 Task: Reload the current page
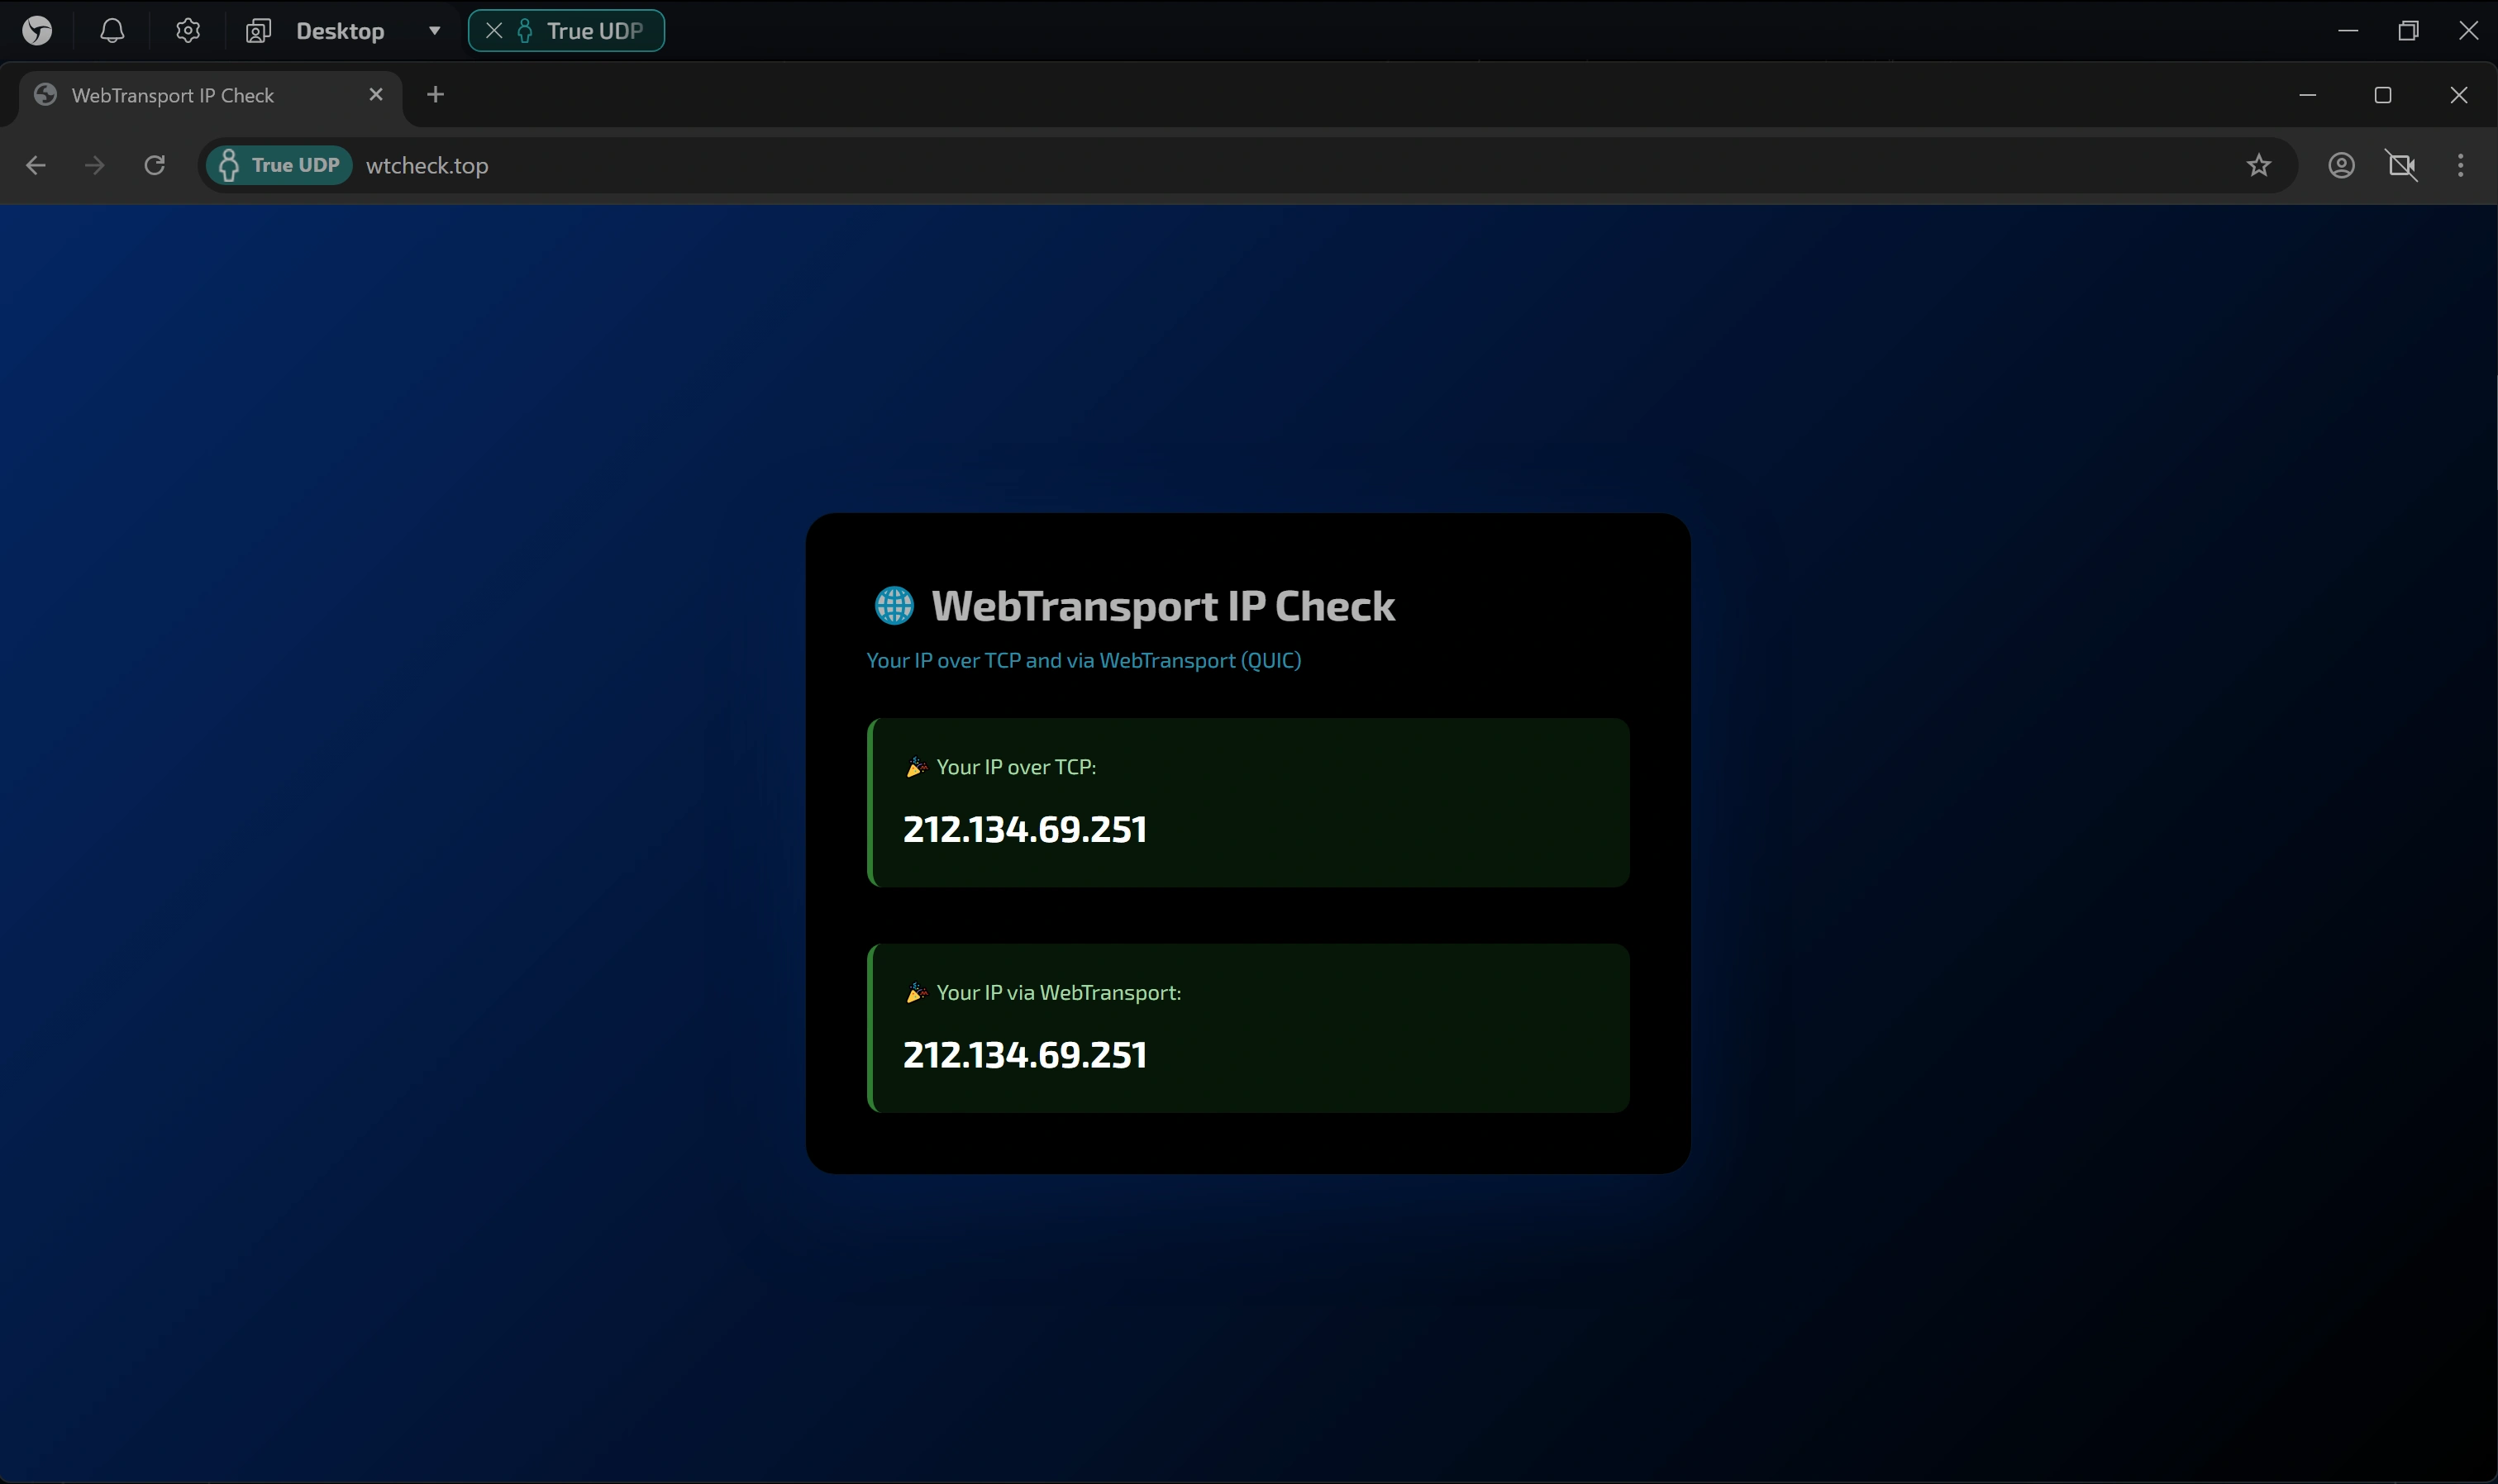(154, 165)
